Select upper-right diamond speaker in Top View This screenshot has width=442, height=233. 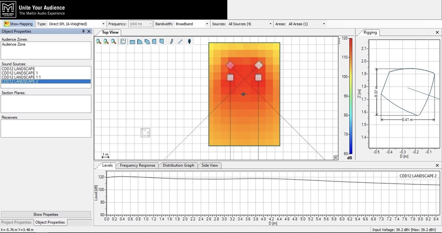[258, 65]
